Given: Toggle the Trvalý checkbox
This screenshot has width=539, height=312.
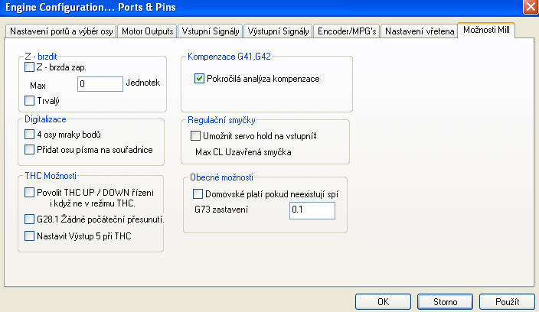Looking at the screenshot, I should click(x=30, y=100).
